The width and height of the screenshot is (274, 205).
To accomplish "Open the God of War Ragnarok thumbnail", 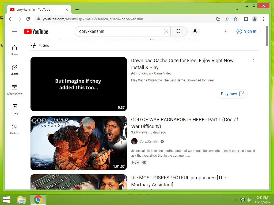I will pyautogui.click(x=79, y=143).
